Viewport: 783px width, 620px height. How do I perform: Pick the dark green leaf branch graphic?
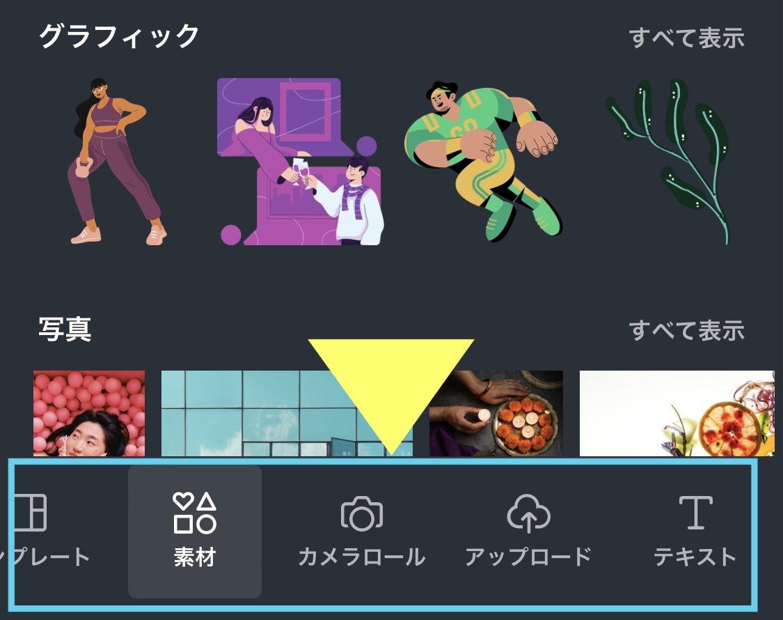668,161
